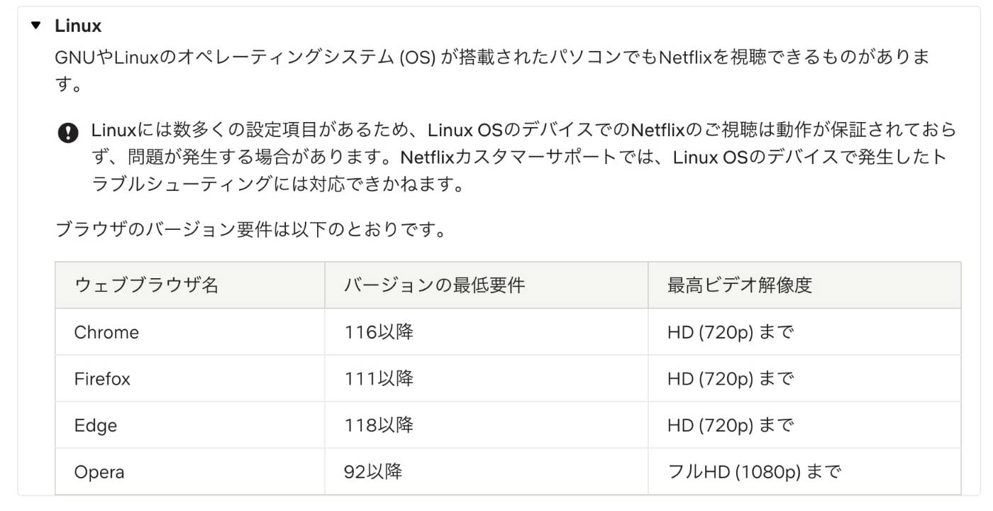This screenshot has height=511, width=993.
Task: Click the HD (720p) cell in Chrome row
Action: coord(730,332)
